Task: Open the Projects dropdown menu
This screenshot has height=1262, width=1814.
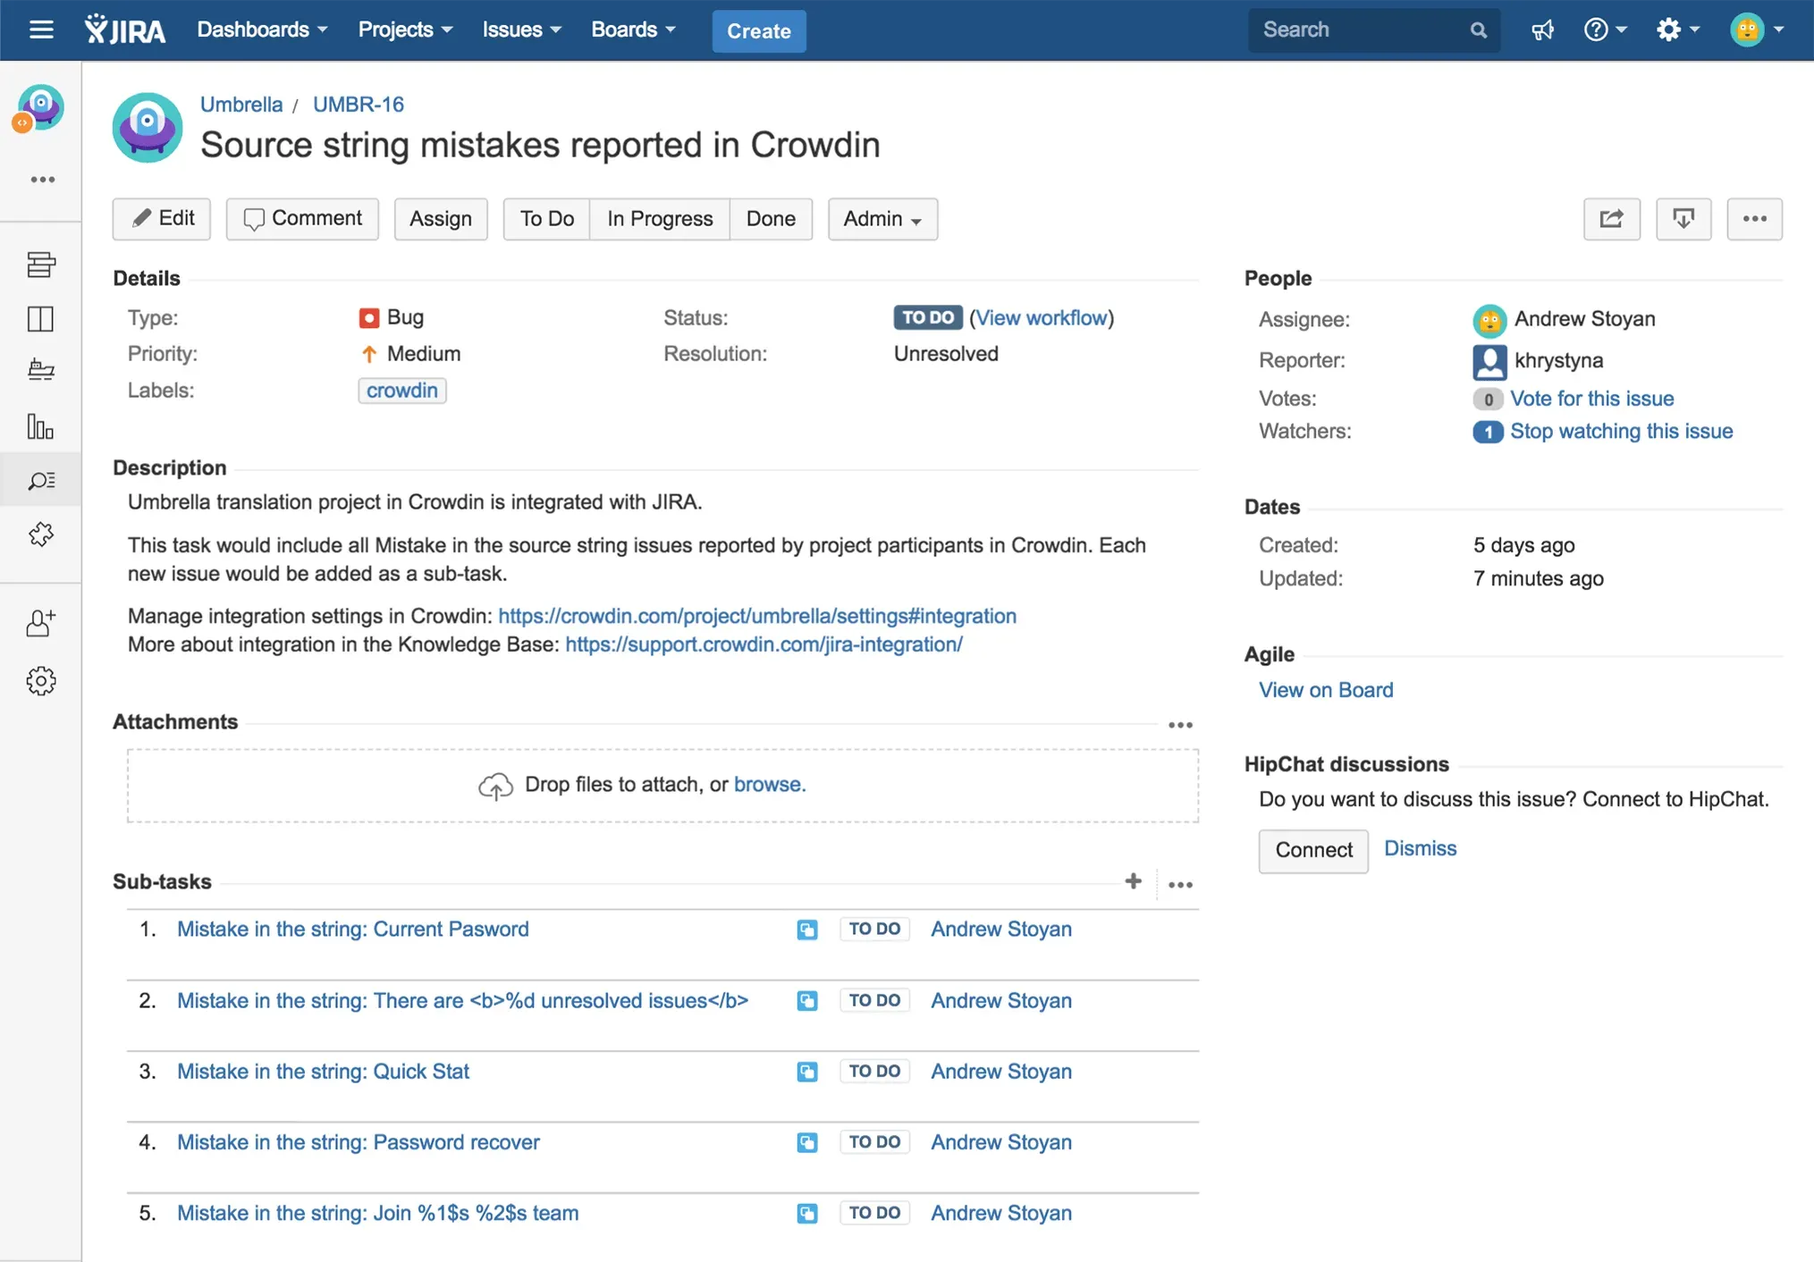Action: point(405,29)
